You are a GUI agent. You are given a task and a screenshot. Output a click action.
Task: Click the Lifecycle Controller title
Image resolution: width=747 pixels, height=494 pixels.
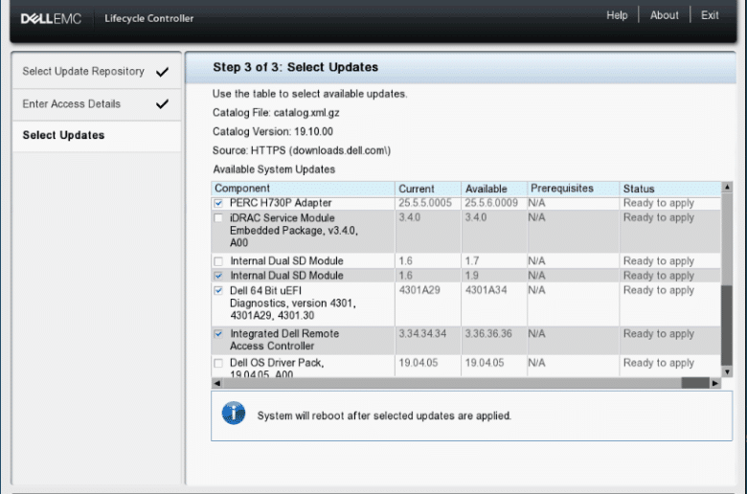pos(149,18)
